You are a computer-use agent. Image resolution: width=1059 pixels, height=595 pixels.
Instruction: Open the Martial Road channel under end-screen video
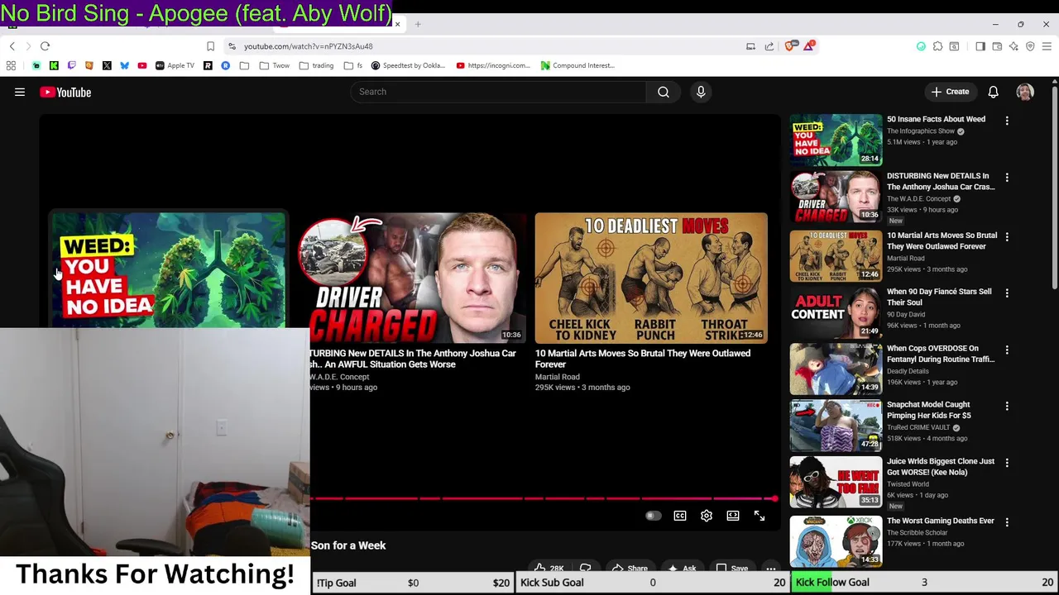coord(557,377)
